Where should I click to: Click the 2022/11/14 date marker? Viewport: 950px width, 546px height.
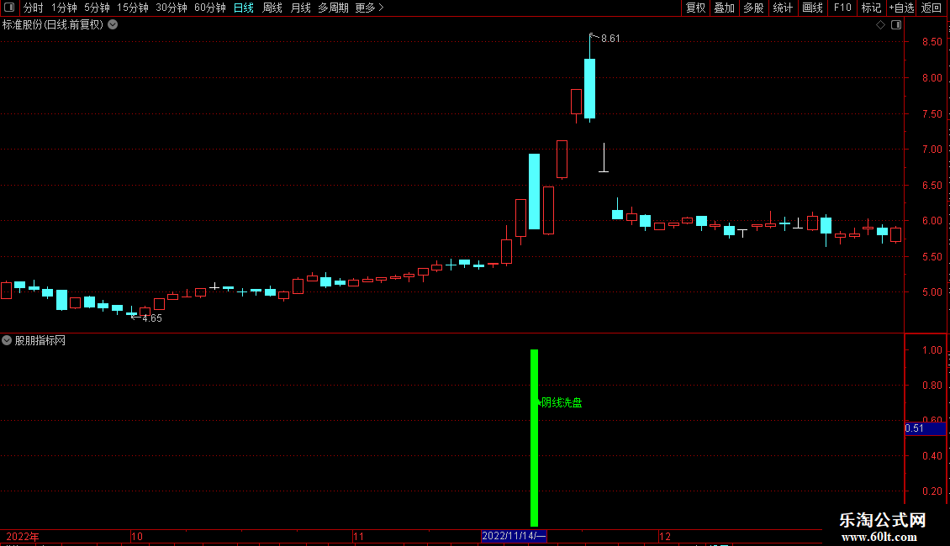514,536
